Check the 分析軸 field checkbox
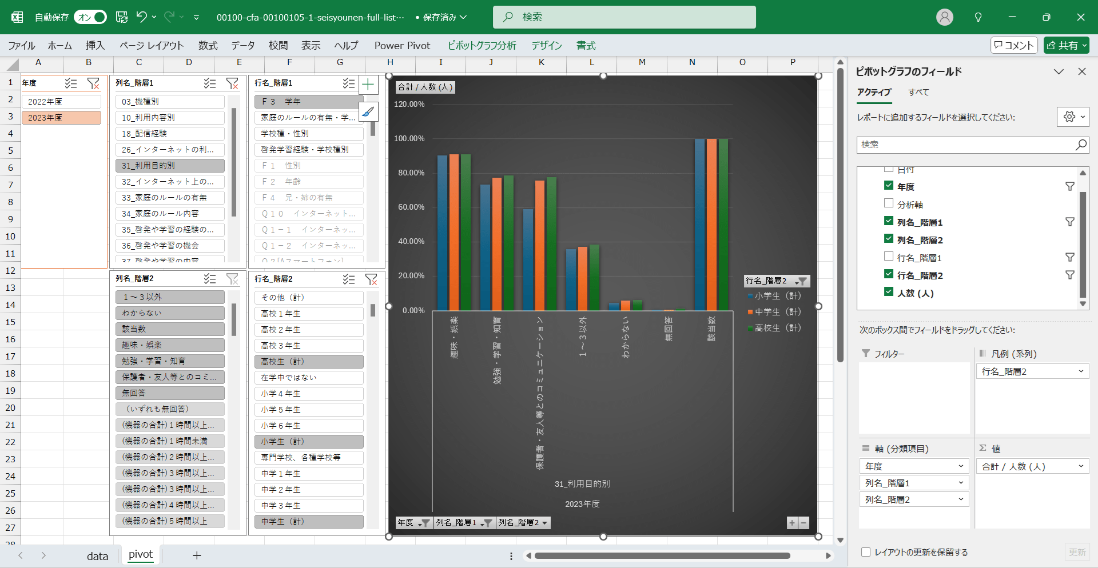This screenshot has width=1098, height=568. coord(889,203)
